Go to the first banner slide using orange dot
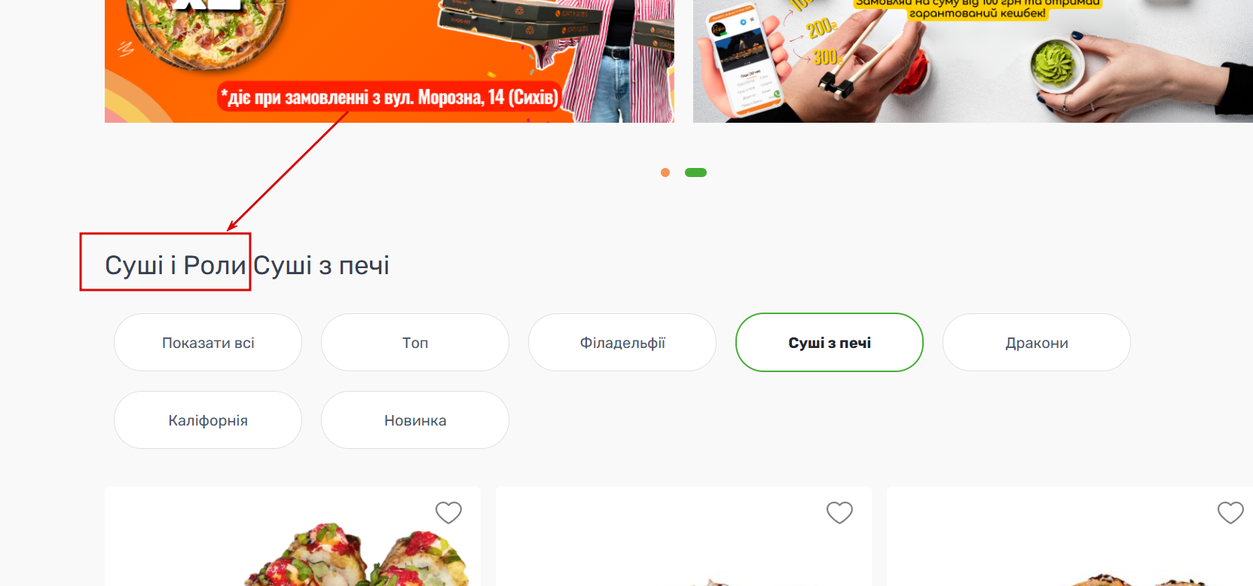The width and height of the screenshot is (1253, 586). (665, 172)
